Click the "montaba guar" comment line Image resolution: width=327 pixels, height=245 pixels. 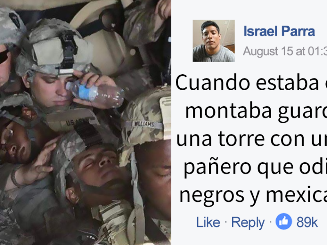[256, 111]
